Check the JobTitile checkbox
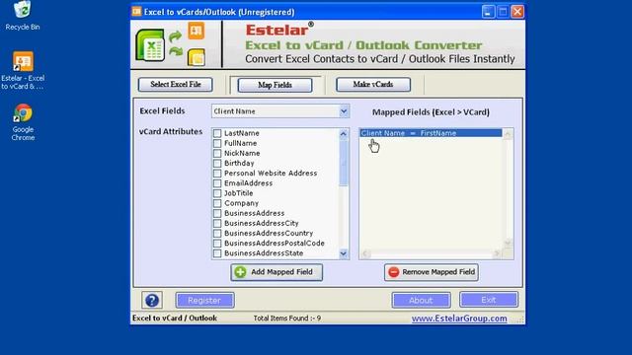This screenshot has height=355, width=632. coord(217,193)
